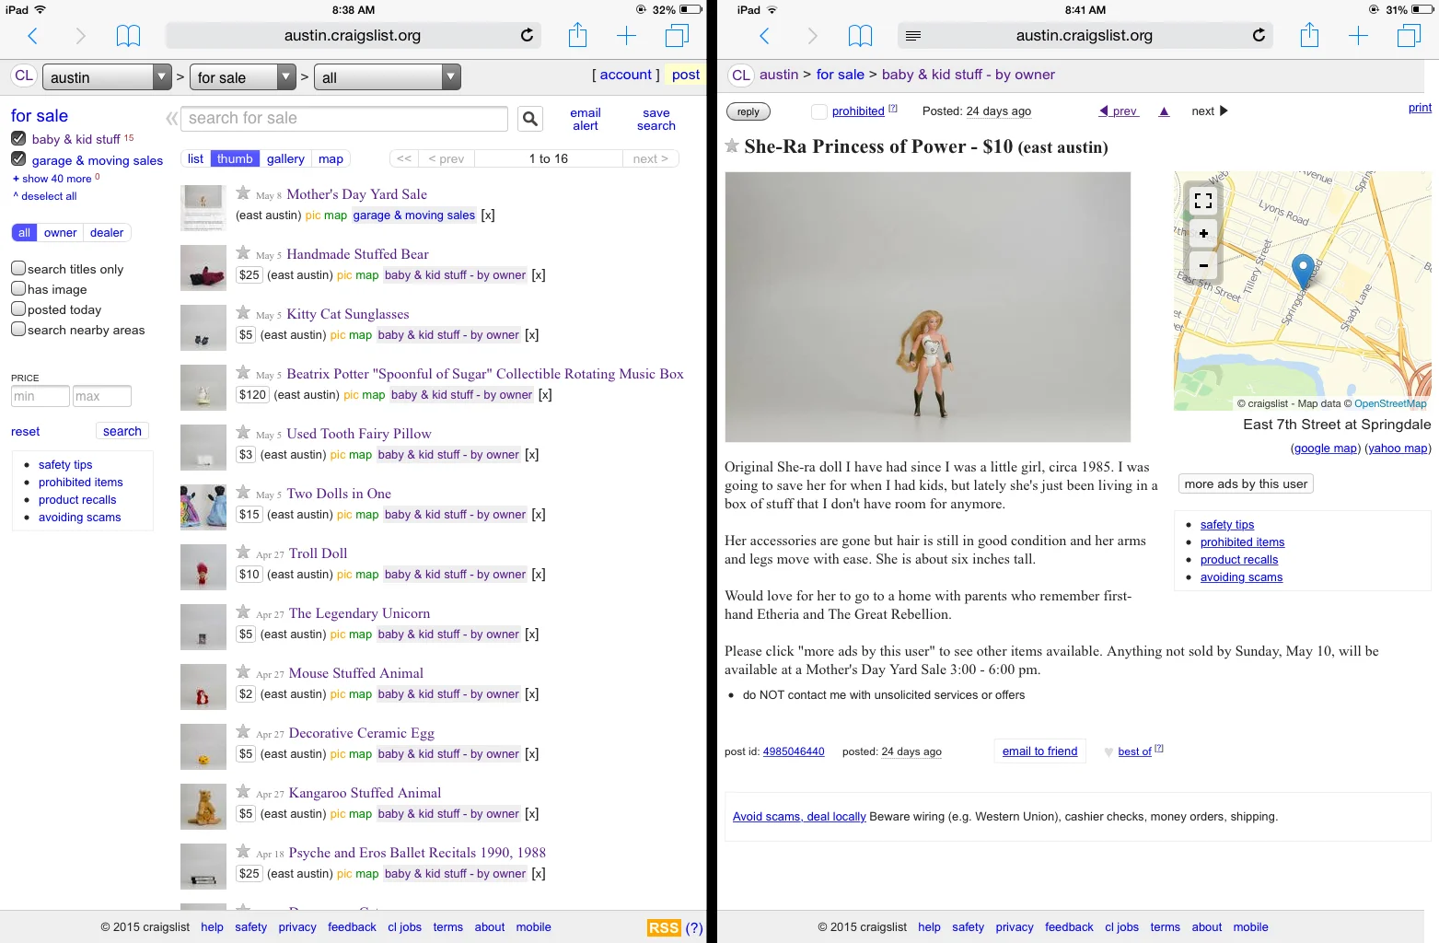This screenshot has width=1439, height=943.
Task: Enable search titles only
Action: 18,268
